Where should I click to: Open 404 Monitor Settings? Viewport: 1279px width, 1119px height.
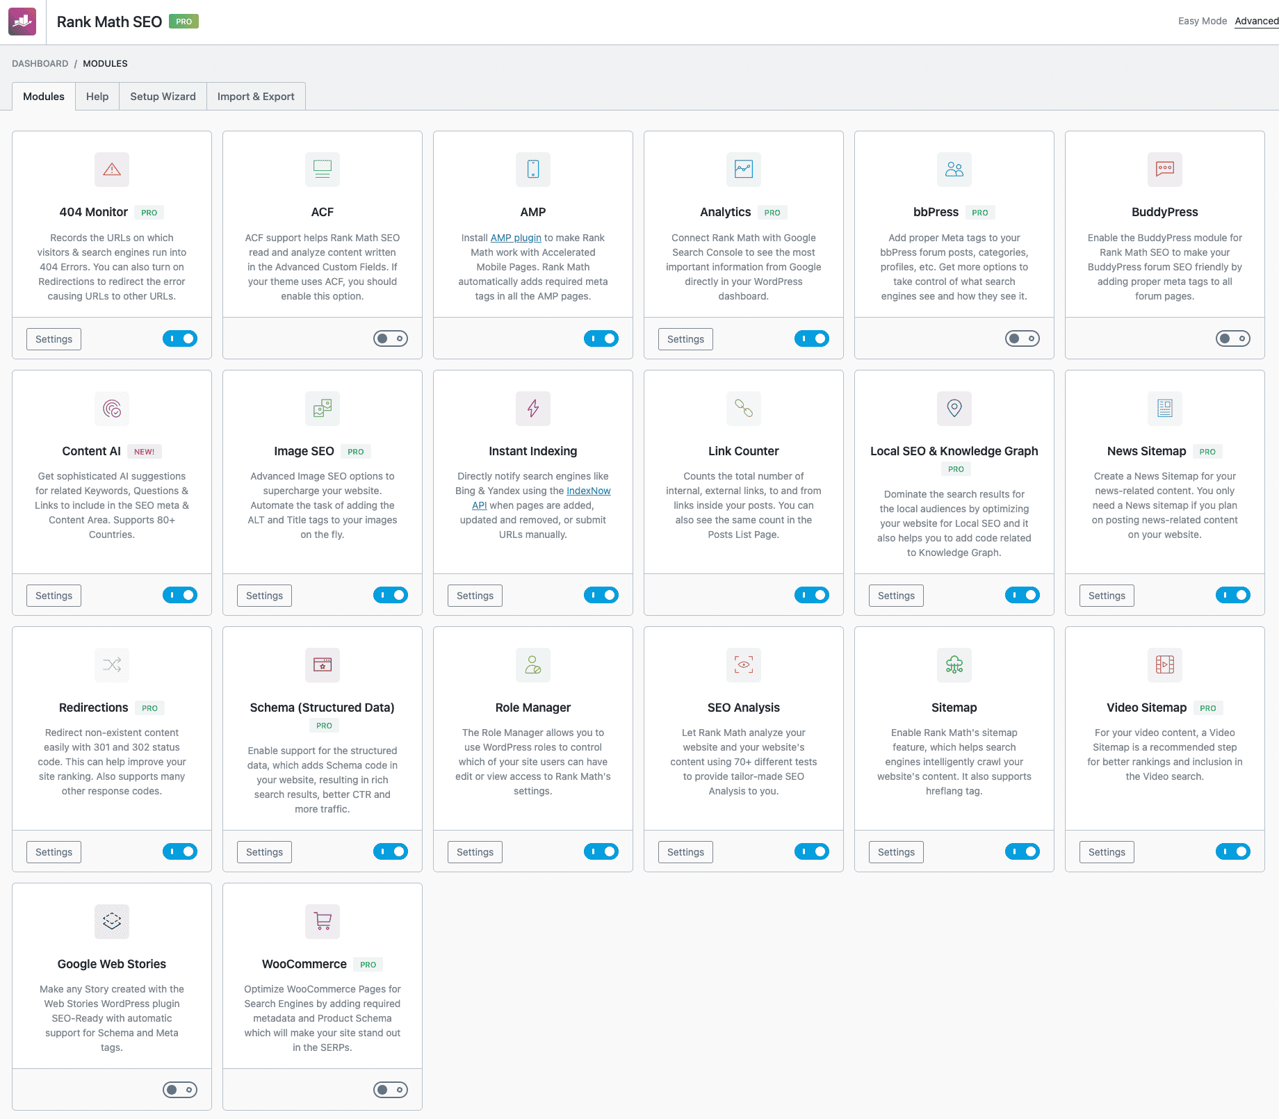pos(54,339)
